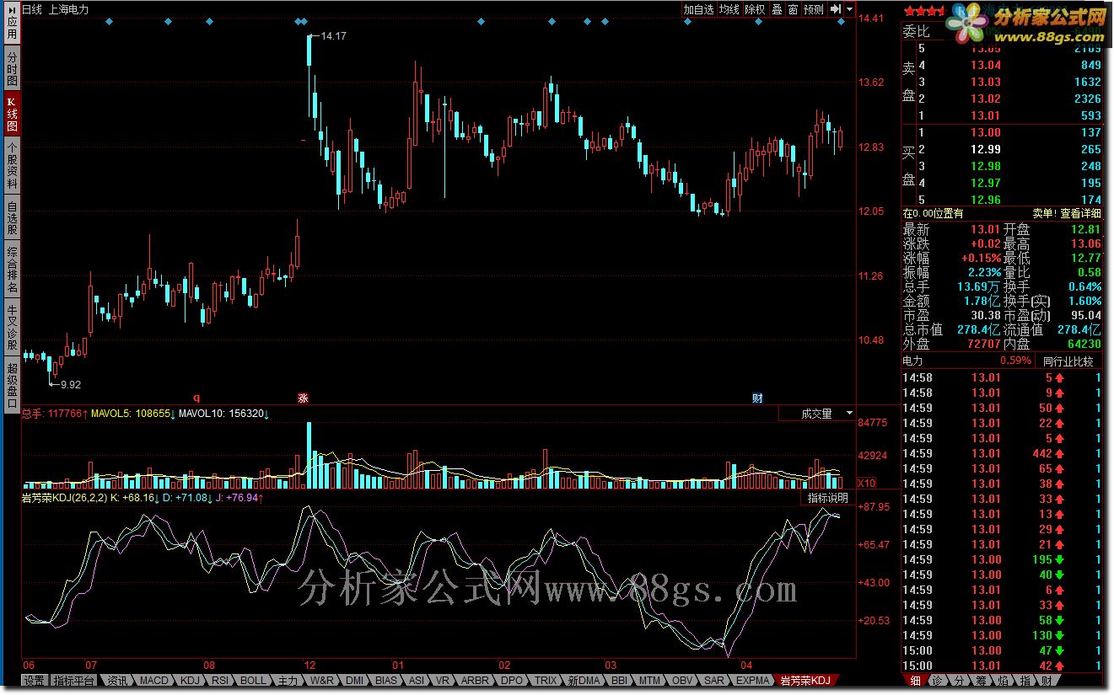Switch to 分时图 intraday chart tab

pyautogui.click(x=12, y=69)
